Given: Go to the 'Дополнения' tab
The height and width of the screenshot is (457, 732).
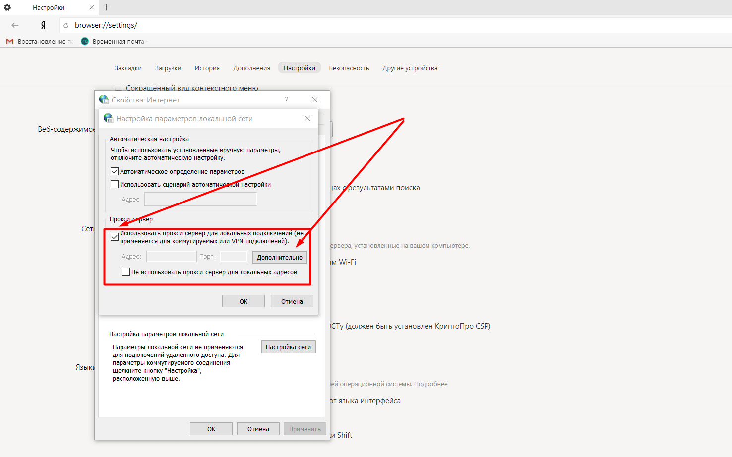Looking at the screenshot, I should (x=251, y=68).
